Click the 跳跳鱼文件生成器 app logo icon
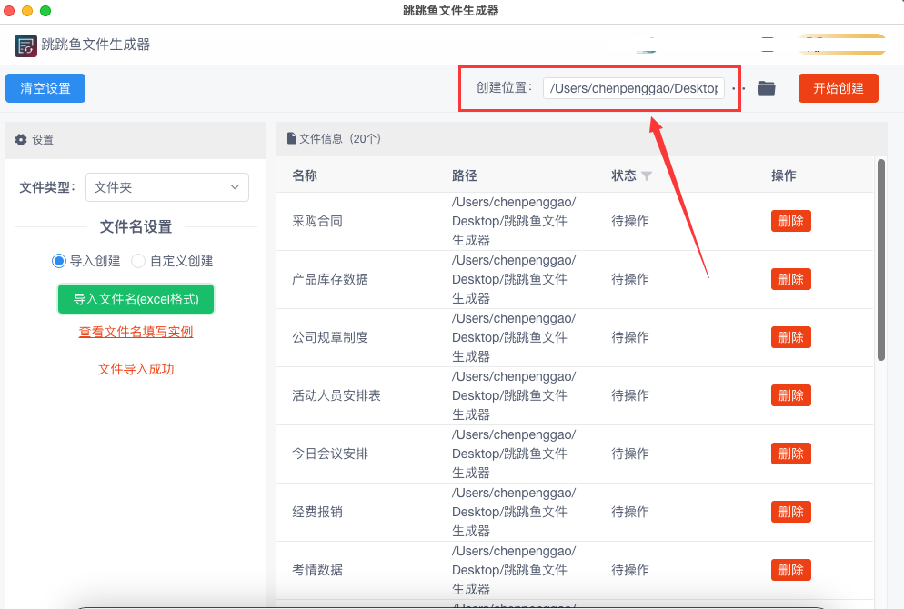904x609 pixels. tap(25, 45)
